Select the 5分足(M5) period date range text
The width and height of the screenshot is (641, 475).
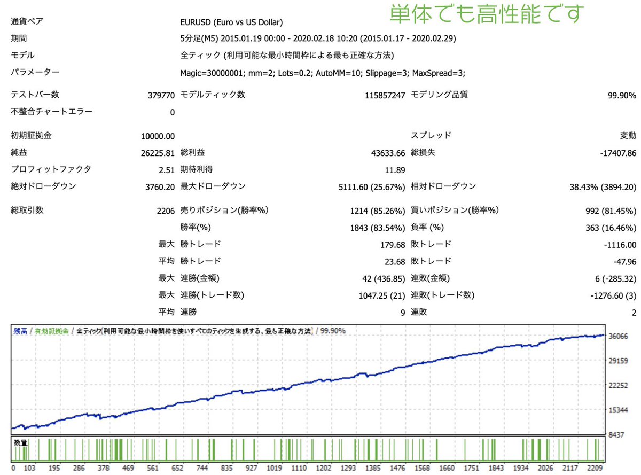pyautogui.click(x=318, y=39)
